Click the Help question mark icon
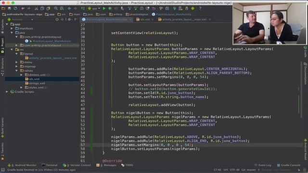308x173 pixels. click(200, 9)
